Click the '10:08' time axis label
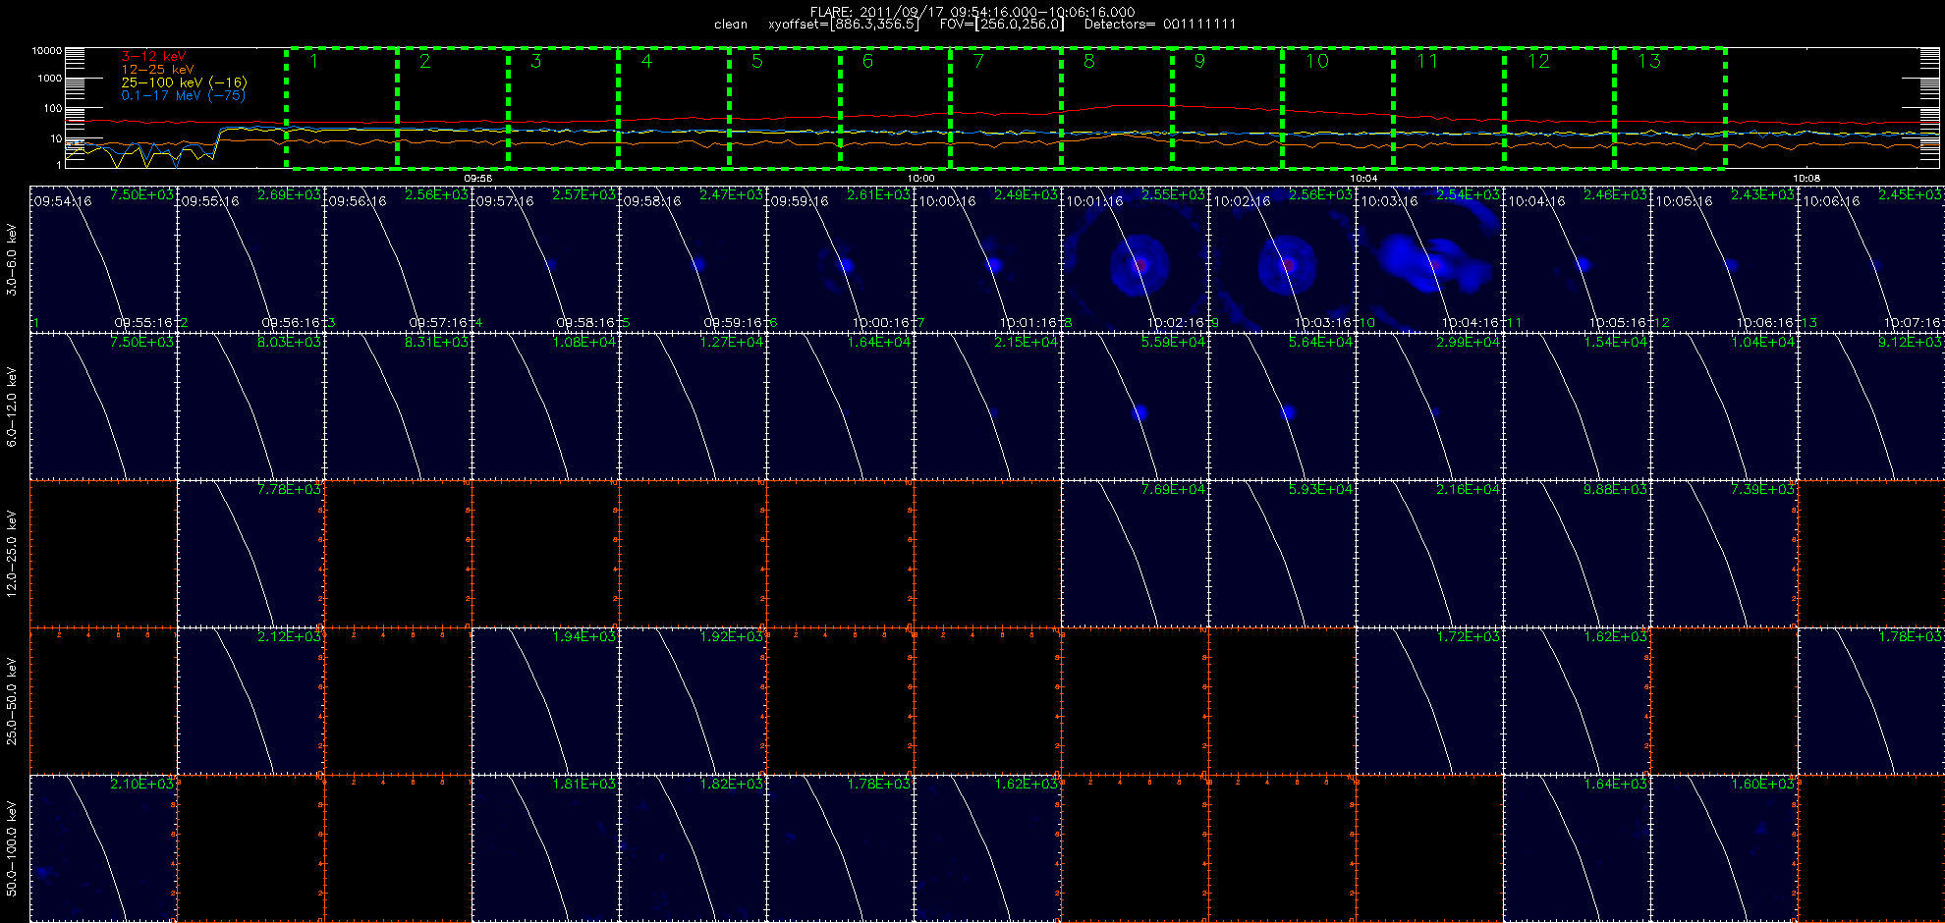 [x=1806, y=179]
